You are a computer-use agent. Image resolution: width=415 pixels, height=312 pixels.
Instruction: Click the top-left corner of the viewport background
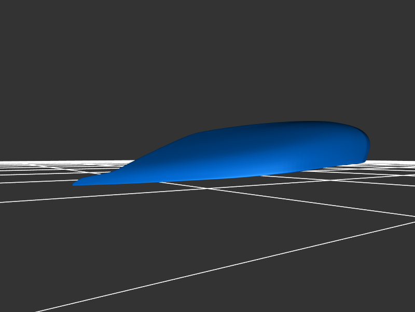(x=3, y=3)
